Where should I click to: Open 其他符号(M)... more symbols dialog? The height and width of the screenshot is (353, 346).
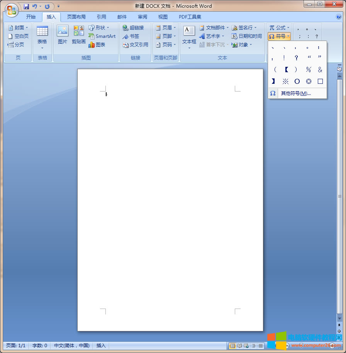[297, 93]
